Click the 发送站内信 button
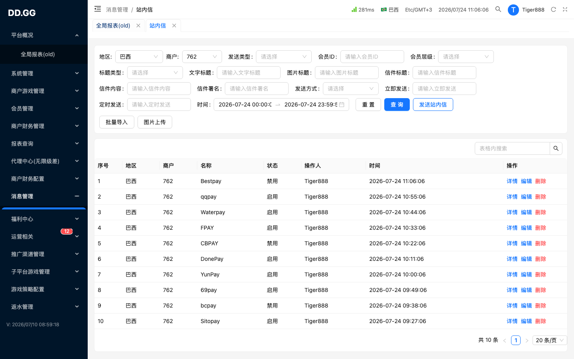This screenshot has width=574, height=359. click(433, 105)
